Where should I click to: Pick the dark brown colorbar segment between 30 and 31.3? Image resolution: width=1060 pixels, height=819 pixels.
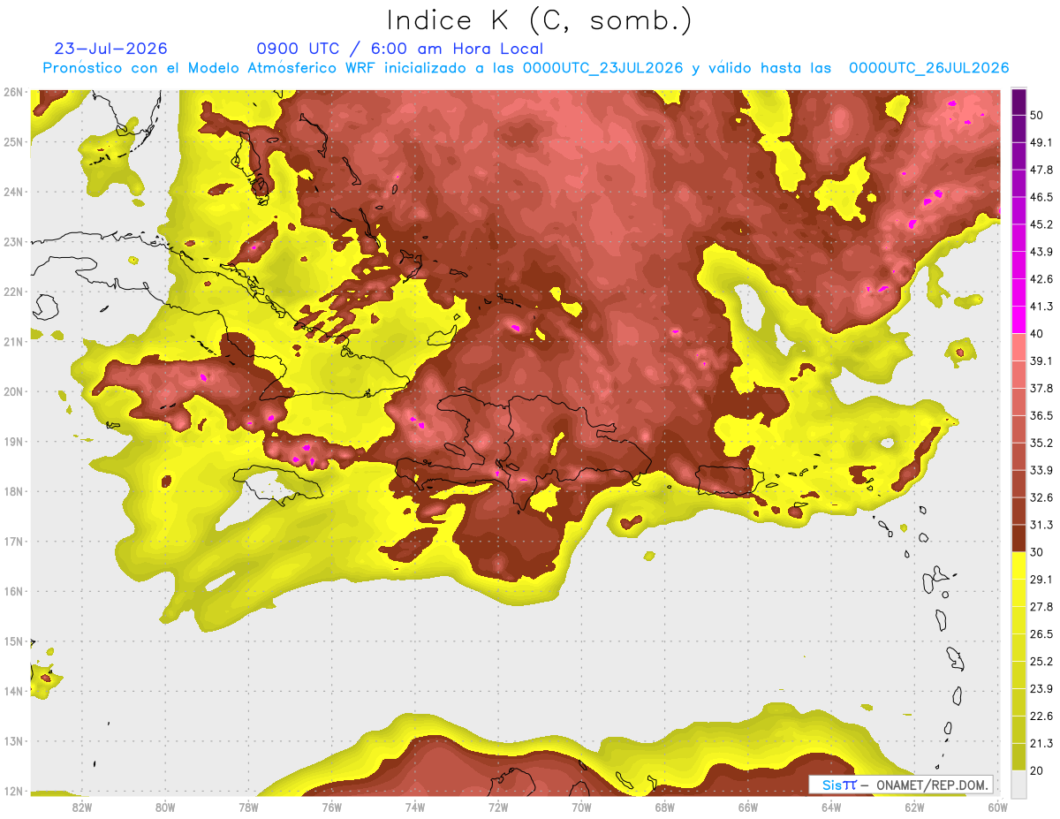pos(1018,539)
